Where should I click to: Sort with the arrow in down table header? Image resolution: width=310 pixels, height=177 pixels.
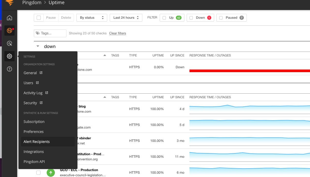(x=105, y=55)
